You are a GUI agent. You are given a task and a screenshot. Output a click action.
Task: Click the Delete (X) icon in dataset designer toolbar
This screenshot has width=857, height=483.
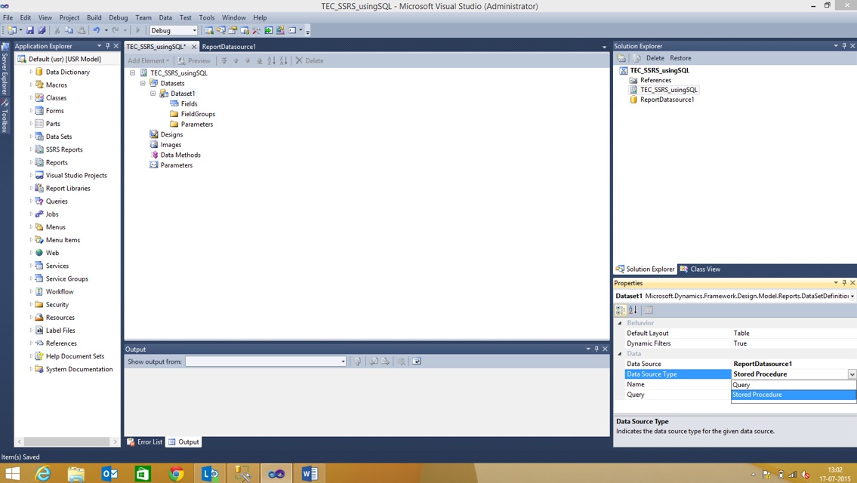[297, 60]
